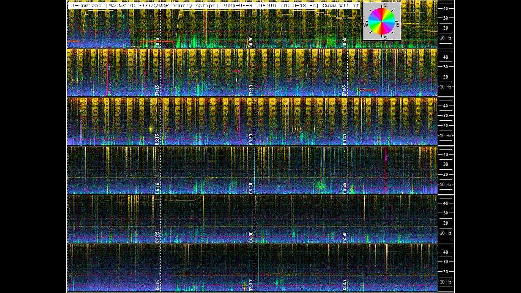Select the 05:15 time marker

[x=158, y=188]
